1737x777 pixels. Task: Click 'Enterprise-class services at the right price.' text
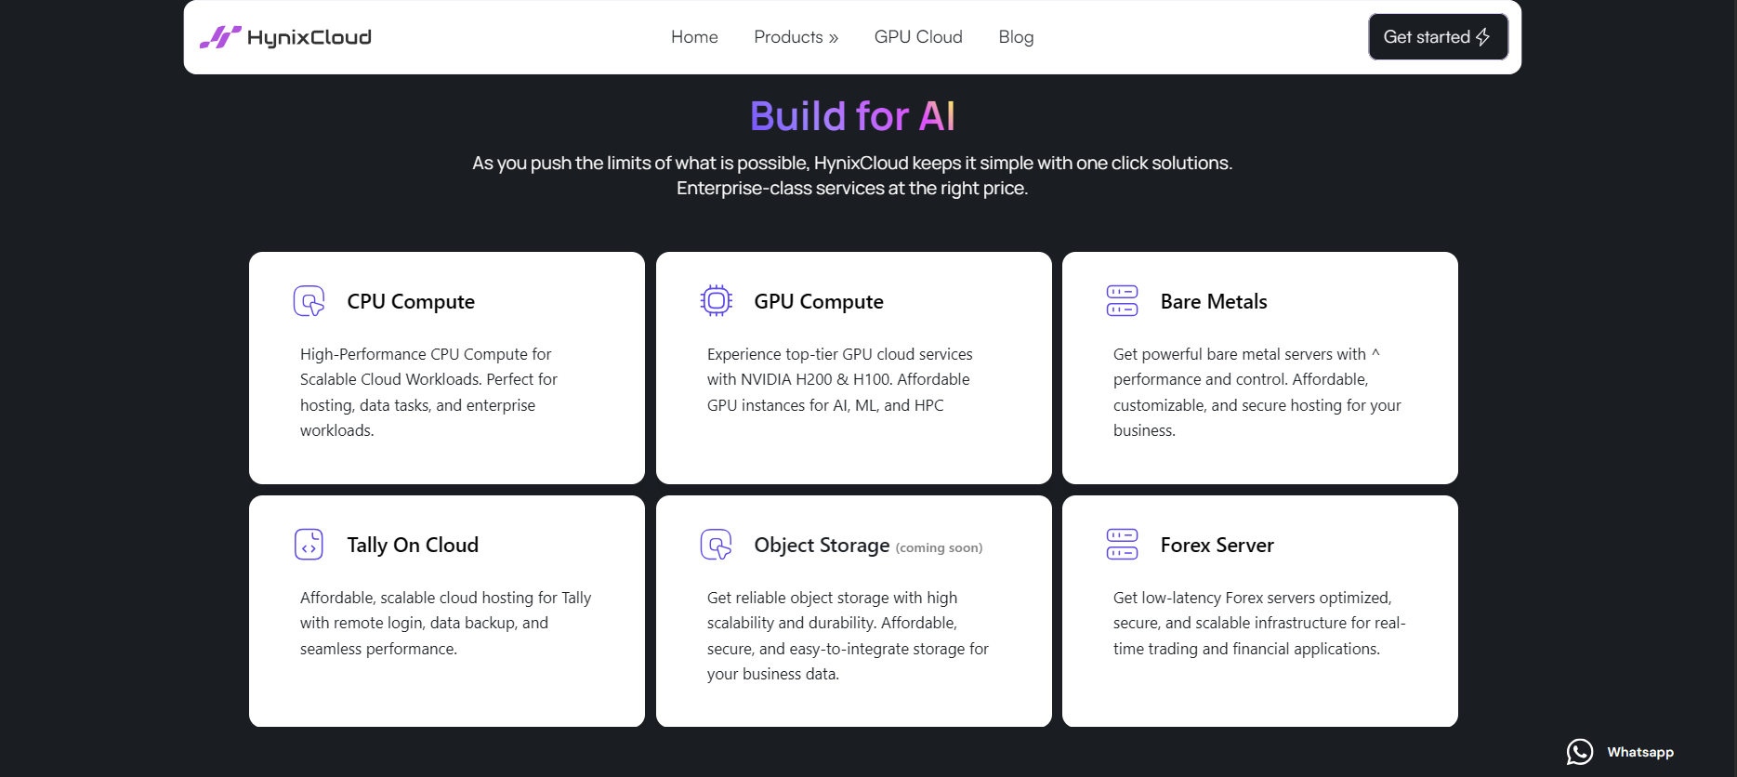pos(852,188)
